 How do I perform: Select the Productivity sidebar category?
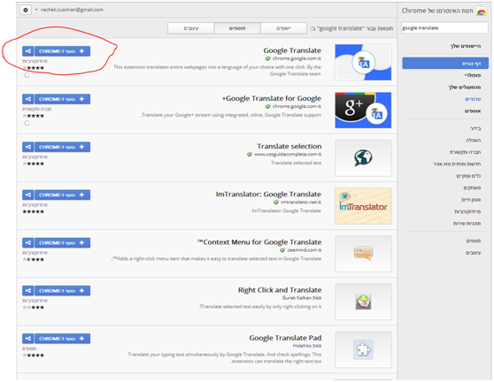[x=467, y=211]
